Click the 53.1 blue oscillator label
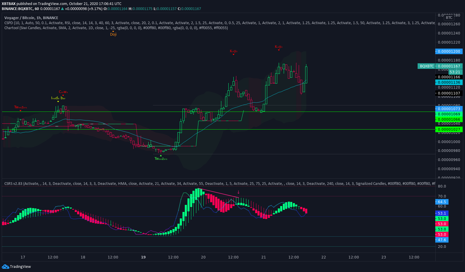 [x=442, y=213]
